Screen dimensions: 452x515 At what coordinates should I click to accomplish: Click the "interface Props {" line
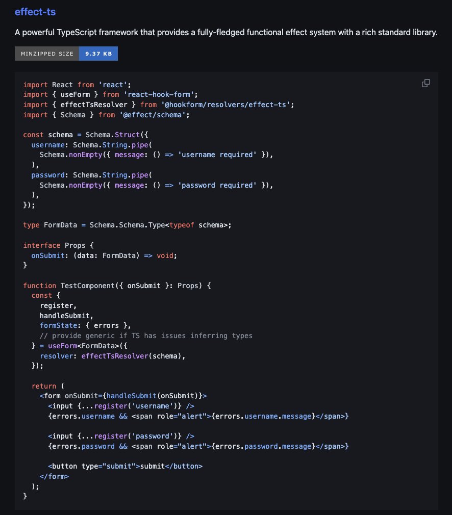pos(58,245)
